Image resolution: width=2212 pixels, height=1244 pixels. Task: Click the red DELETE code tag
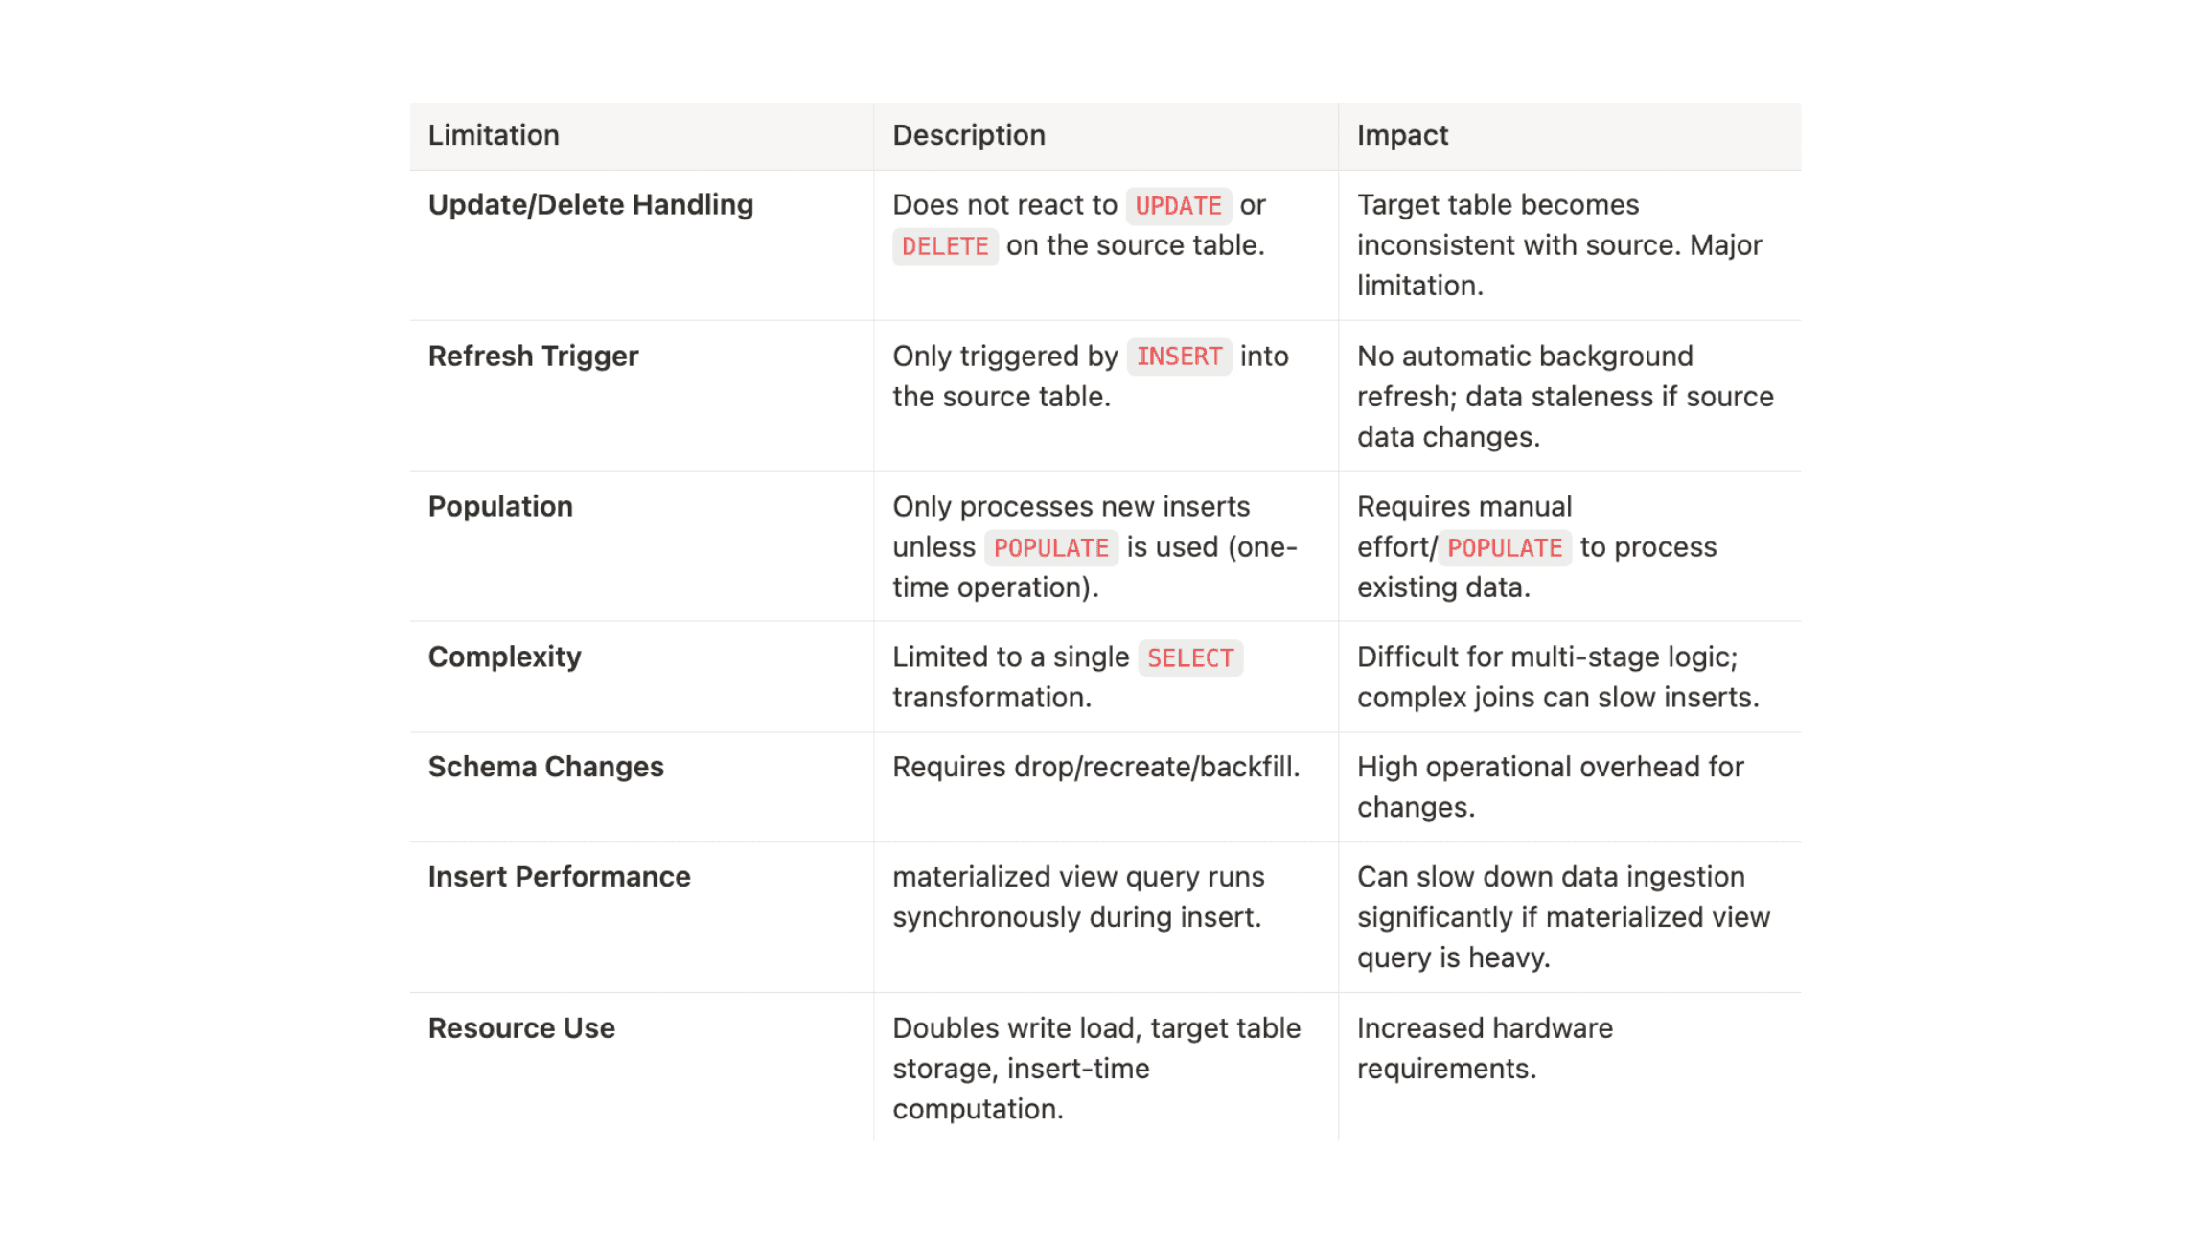point(945,246)
